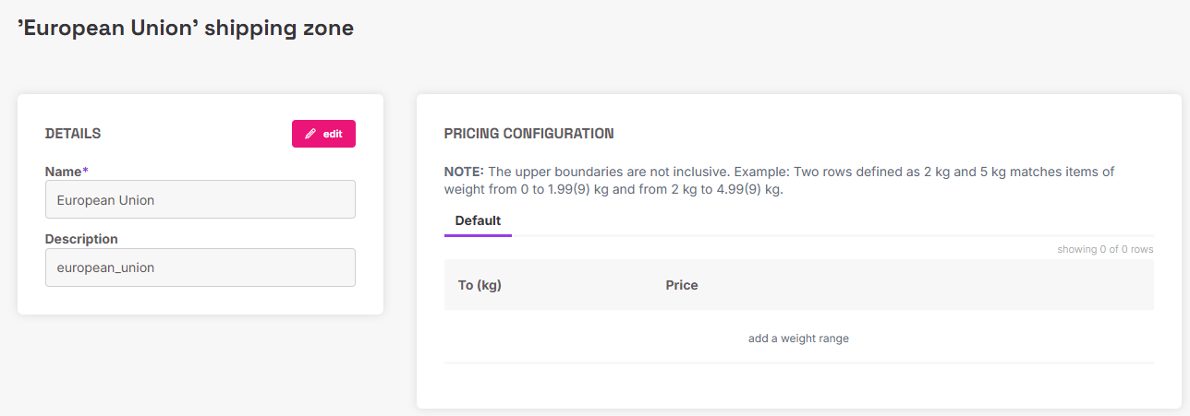Click the Description field with european_union
The width and height of the screenshot is (1190, 416).
[x=200, y=267]
